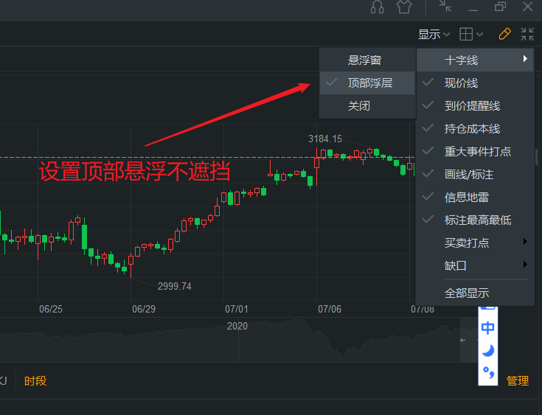The width and height of the screenshot is (542, 415).
Task: Click the 2020 year marker on overview
Action: (237, 326)
